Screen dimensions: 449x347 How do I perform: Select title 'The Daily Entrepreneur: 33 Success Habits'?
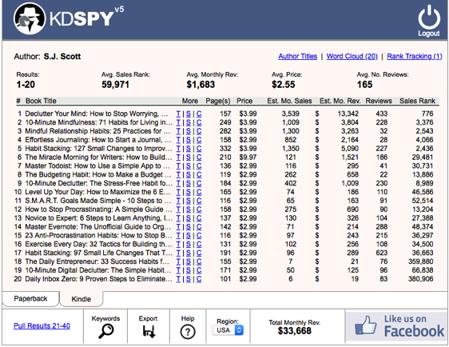(x=97, y=261)
